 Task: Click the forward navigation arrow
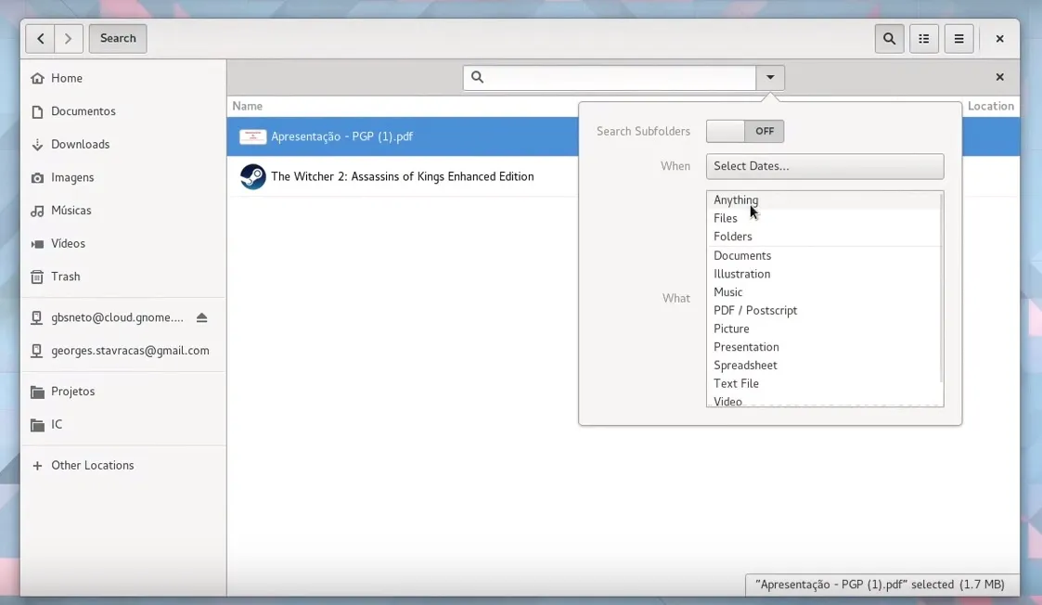pos(69,38)
